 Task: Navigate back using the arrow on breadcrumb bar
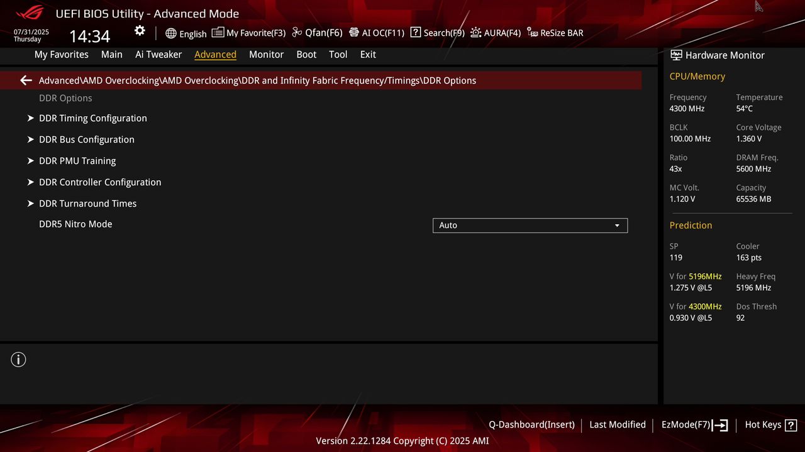tap(25, 80)
